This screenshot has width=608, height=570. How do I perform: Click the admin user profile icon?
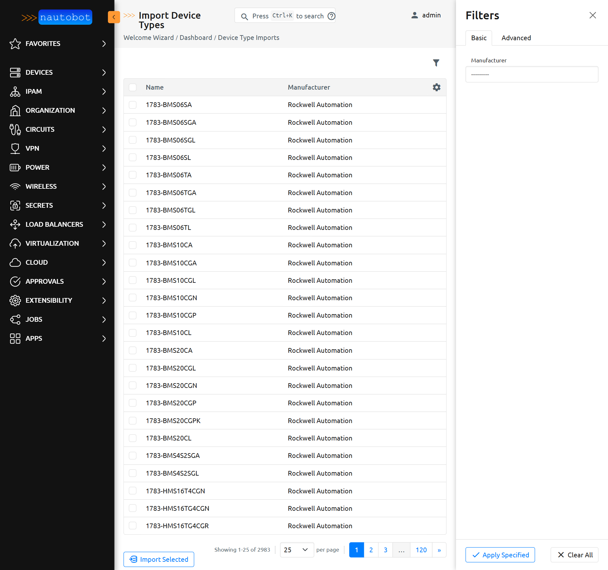(414, 15)
